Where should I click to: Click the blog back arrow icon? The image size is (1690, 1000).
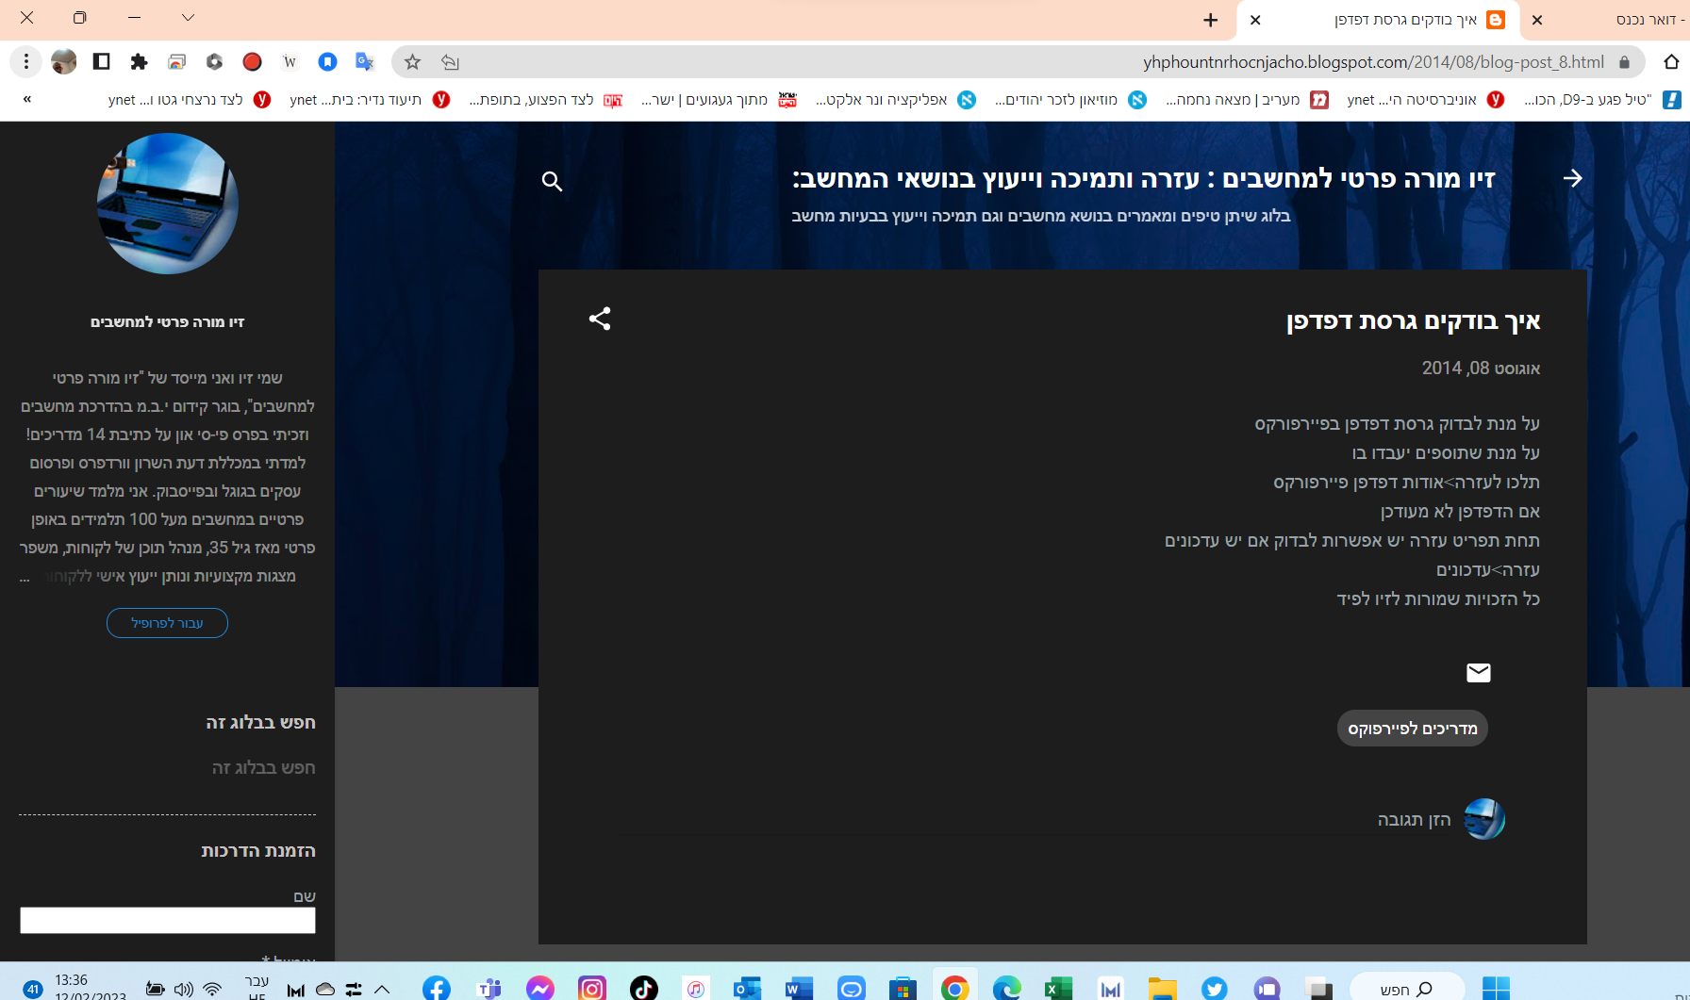pos(1572,178)
